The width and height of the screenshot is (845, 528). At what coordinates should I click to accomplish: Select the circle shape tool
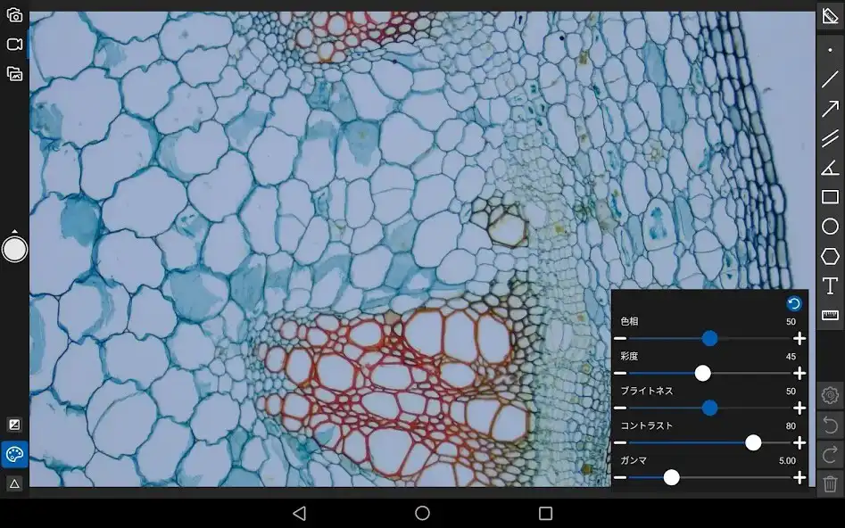(830, 227)
